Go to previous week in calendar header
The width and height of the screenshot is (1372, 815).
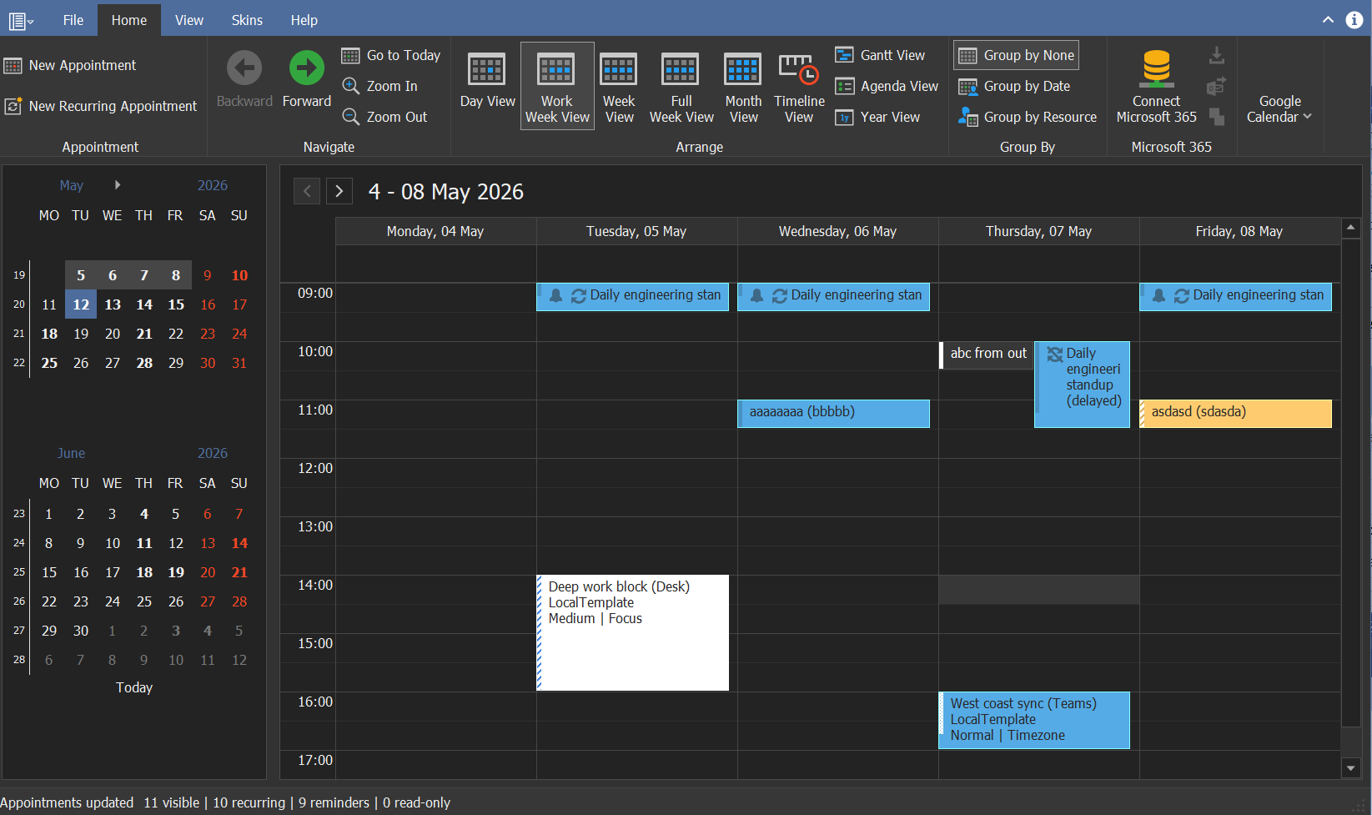[307, 191]
